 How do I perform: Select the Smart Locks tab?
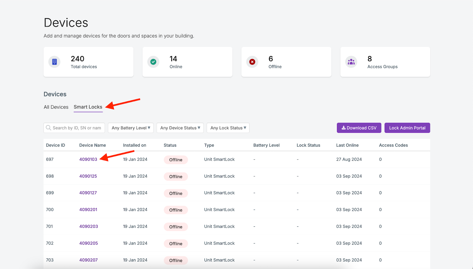(88, 107)
